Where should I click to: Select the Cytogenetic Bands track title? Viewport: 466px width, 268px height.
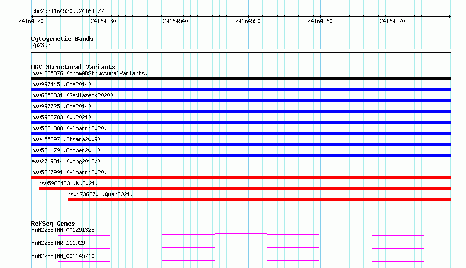click(62, 39)
